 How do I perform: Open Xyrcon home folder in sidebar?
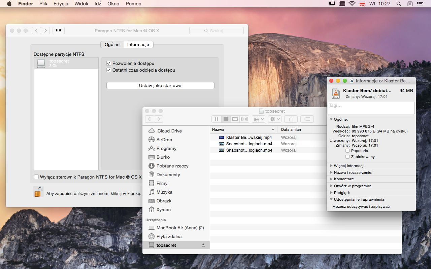point(176,209)
